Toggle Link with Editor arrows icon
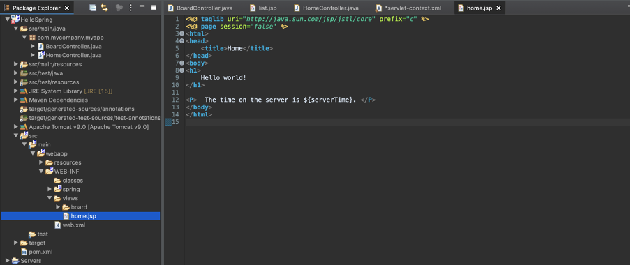 coord(104,8)
